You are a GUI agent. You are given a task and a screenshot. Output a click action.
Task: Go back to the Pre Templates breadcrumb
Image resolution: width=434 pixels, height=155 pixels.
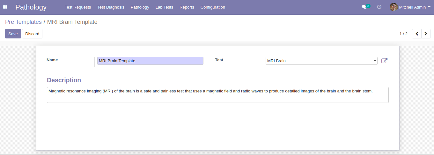pyautogui.click(x=23, y=22)
